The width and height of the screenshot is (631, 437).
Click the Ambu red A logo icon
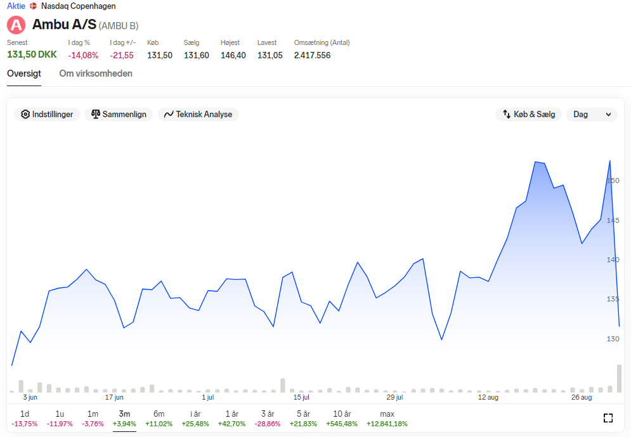[x=16, y=25]
